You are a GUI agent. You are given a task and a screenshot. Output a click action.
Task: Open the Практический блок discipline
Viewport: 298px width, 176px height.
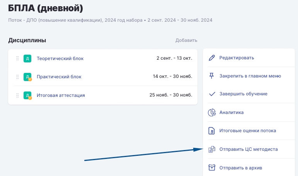(59, 77)
